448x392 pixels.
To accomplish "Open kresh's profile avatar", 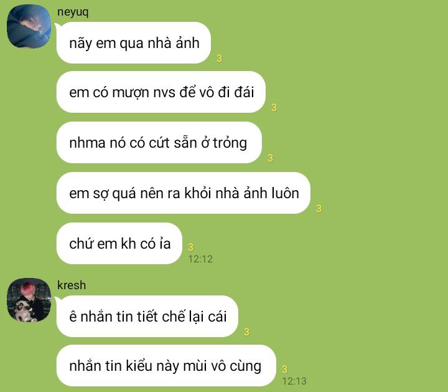I will pyautogui.click(x=29, y=300).
